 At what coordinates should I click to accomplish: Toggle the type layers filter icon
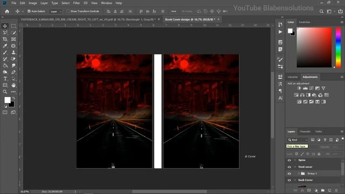325,140
